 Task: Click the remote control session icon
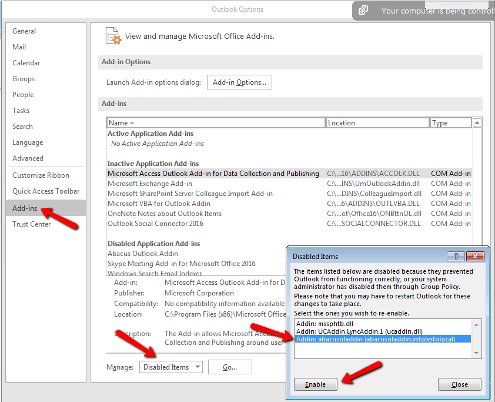pyautogui.click(x=363, y=11)
